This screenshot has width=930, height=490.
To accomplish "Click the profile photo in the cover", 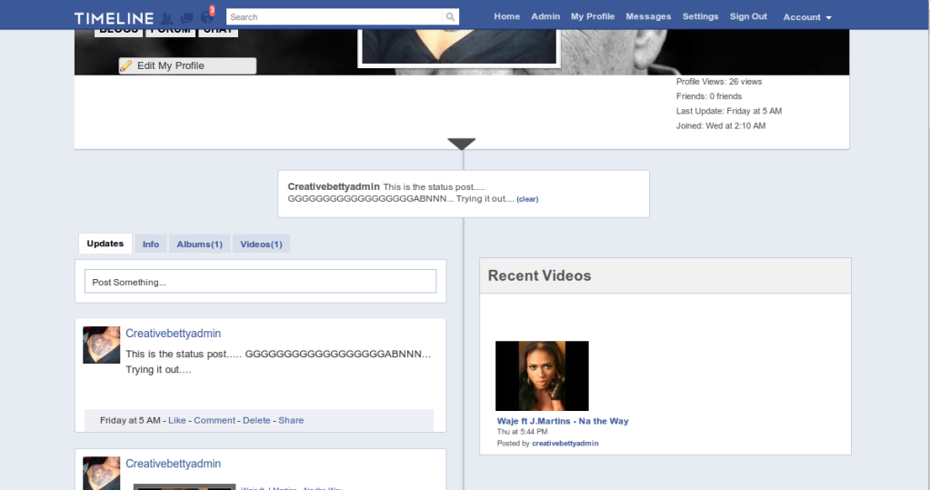I will coord(459,47).
